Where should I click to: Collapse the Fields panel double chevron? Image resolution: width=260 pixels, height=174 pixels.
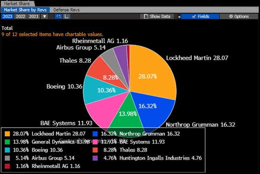[179, 17]
